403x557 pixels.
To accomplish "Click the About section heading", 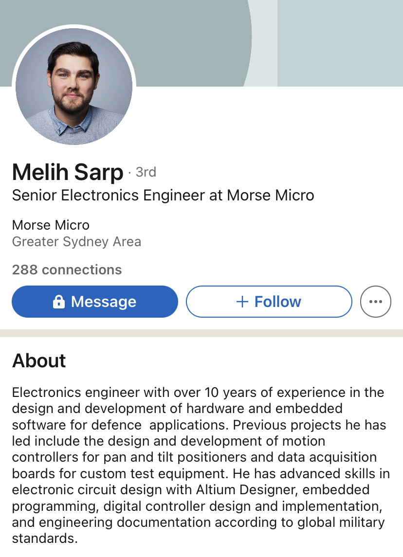I will point(39,361).
